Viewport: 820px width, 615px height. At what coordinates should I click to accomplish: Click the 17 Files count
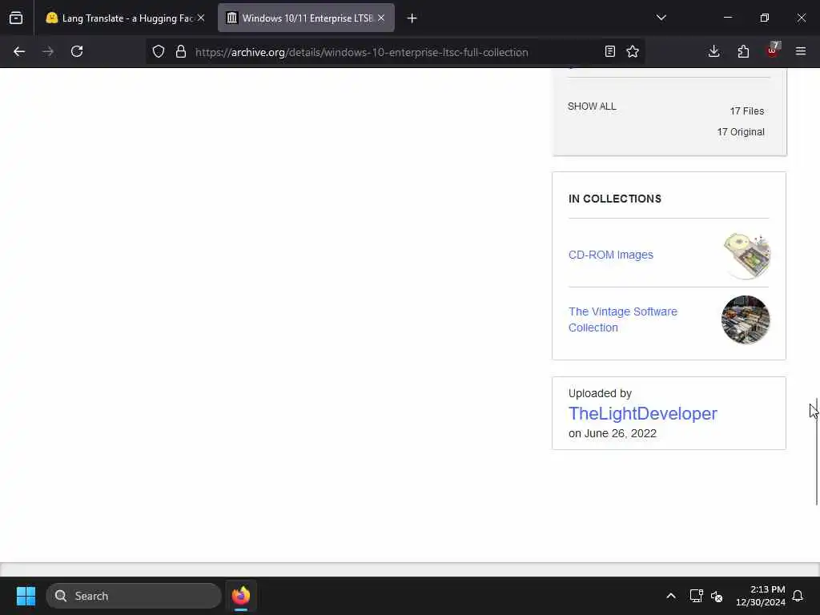pyautogui.click(x=747, y=111)
